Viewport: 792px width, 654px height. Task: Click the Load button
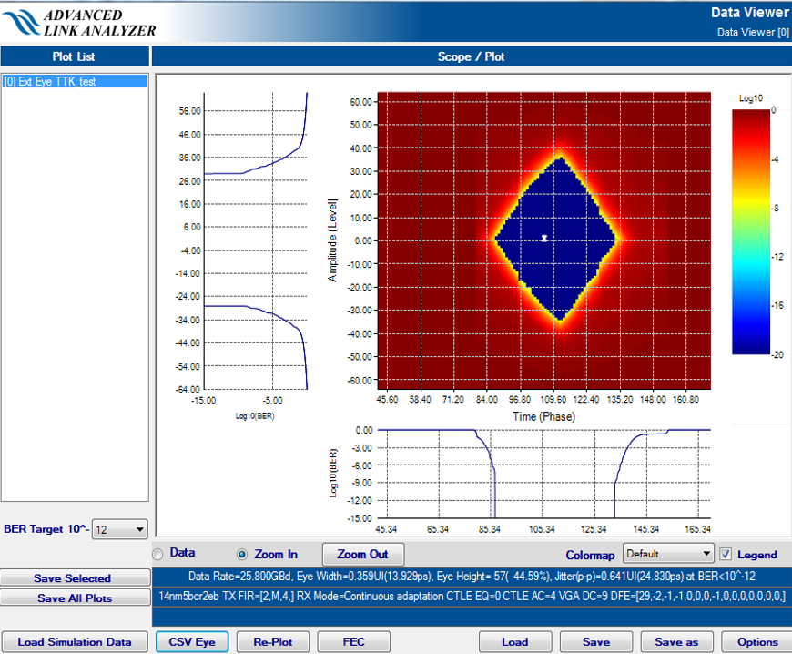pyautogui.click(x=514, y=642)
